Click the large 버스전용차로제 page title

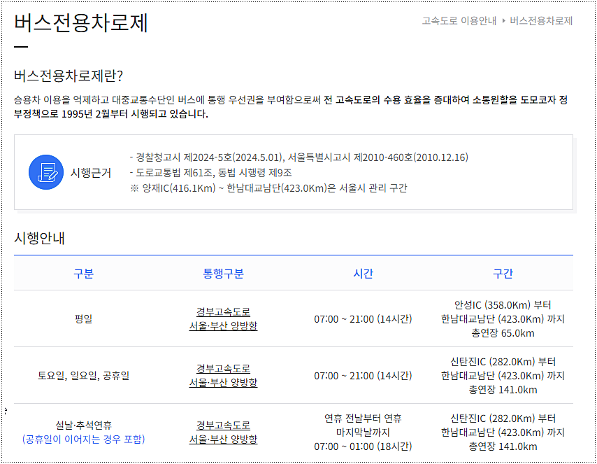click(x=81, y=23)
